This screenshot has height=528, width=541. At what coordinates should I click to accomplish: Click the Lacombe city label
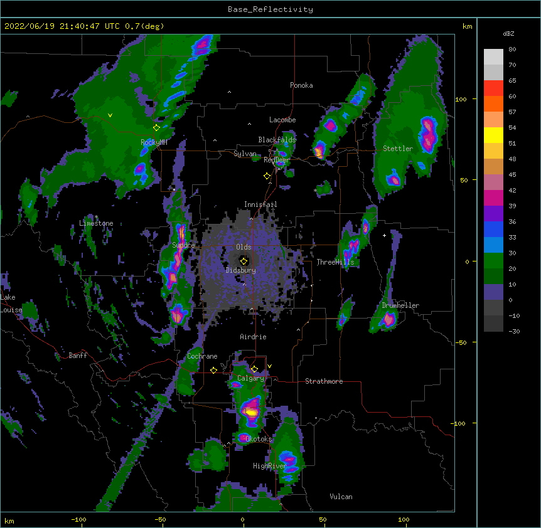pos(282,120)
